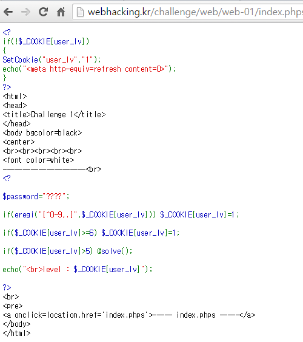This screenshot has height=342, width=303.
Task: Click the <body bgcolor=black> line
Action: [42, 133]
